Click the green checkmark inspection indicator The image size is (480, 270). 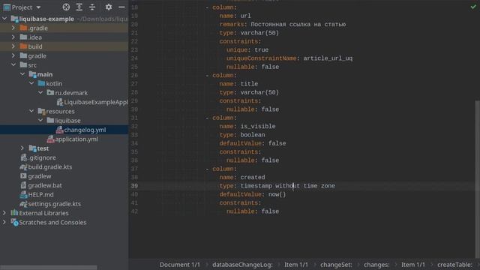click(473, 7)
